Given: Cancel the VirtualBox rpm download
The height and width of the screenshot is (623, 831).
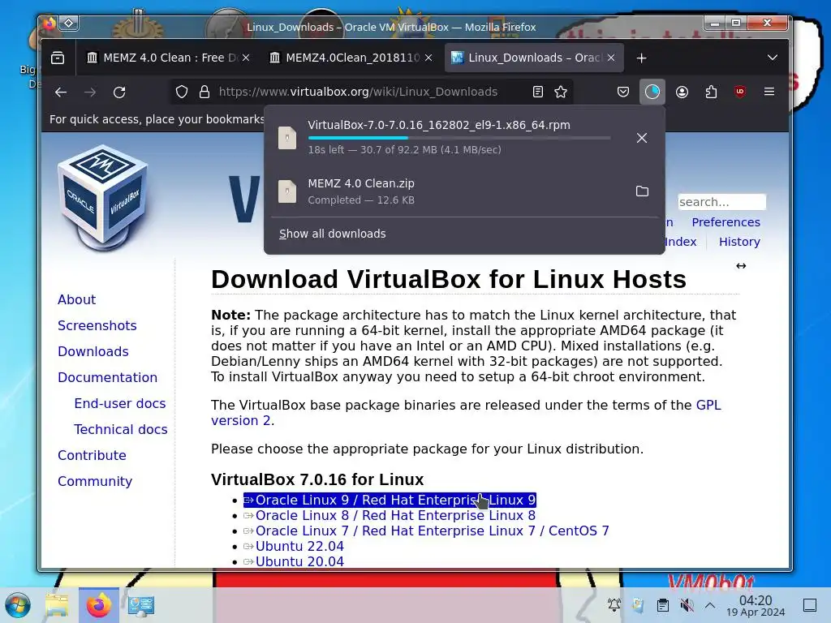Looking at the screenshot, I should coord(642,138).
